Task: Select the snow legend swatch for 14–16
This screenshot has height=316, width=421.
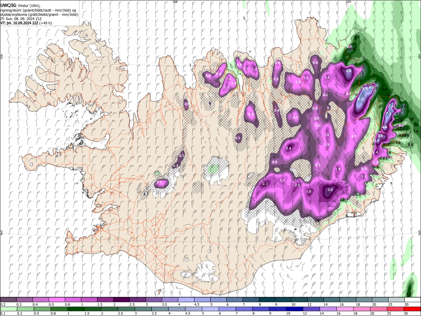Action: pos(332,300)
